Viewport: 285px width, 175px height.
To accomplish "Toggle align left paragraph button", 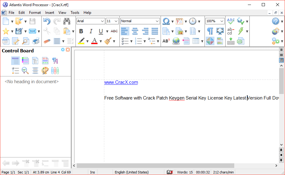I will click(x=125, y=31).
